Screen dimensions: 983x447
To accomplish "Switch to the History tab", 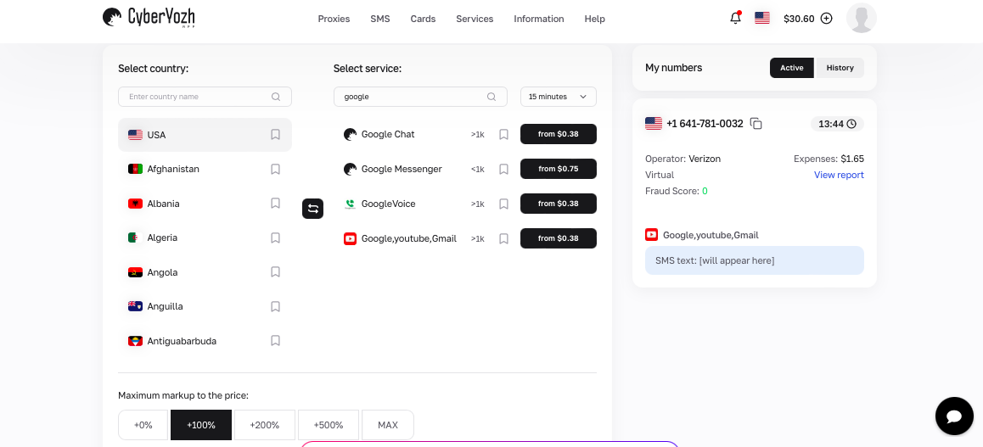I will (840, 68).
